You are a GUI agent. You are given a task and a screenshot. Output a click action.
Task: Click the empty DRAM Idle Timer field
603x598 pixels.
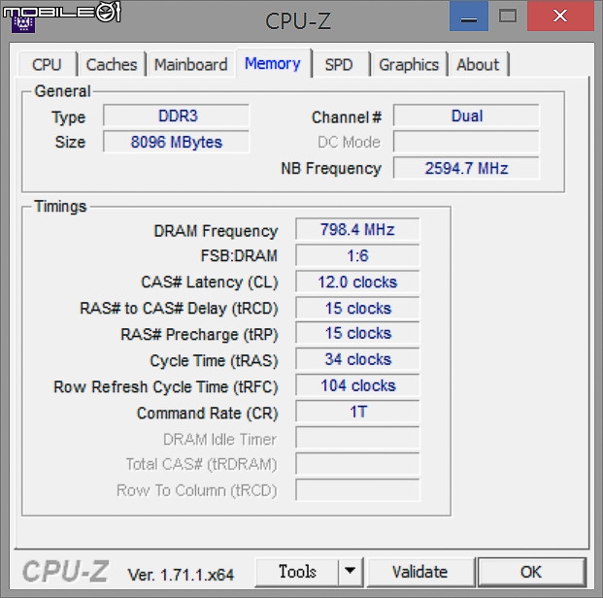tap(357, 438)
